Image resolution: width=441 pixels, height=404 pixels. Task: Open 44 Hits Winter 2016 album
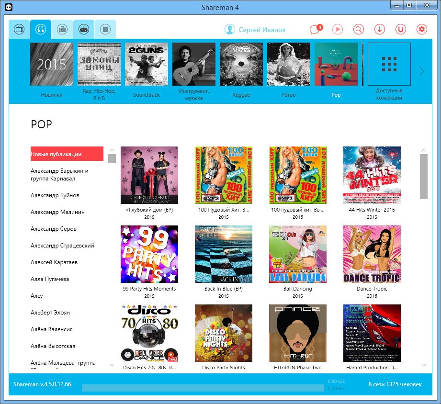click(372, 175)
